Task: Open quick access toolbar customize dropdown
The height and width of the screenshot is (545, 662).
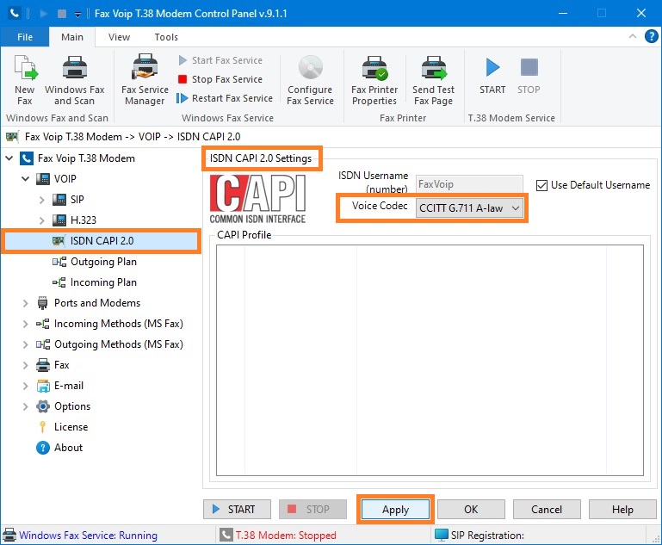Action: coord(77,14)
